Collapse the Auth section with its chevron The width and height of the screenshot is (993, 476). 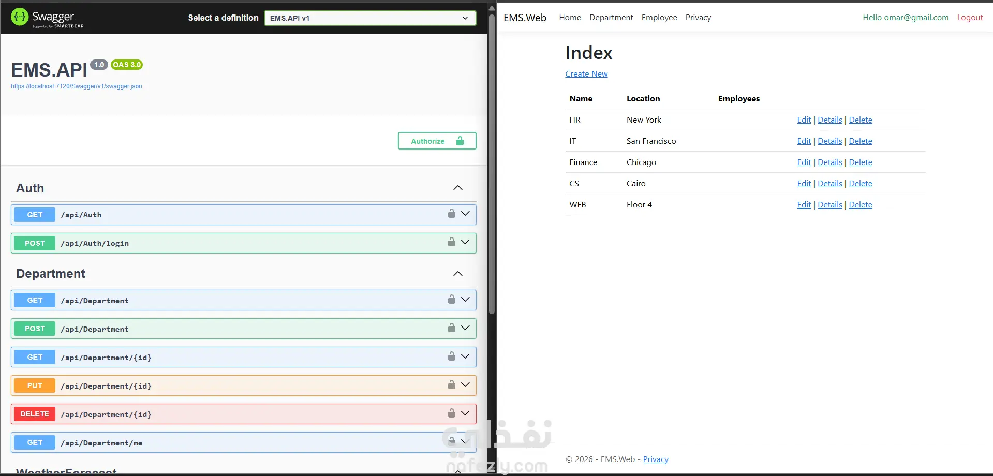click(x=458, y=188)
